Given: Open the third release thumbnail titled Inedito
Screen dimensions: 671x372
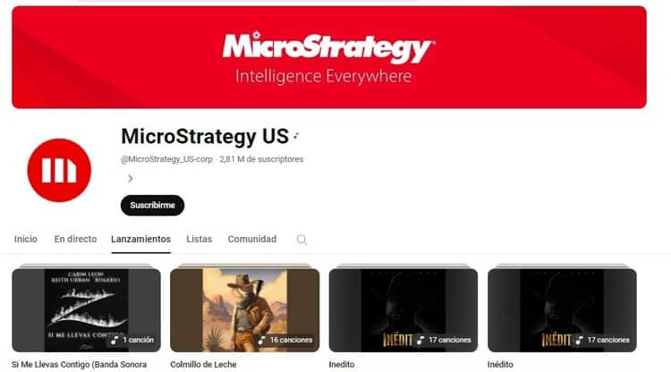Looking at the screenshot, I should 403,310.
